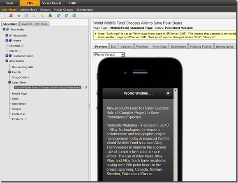Collapse the Alloy Mobile node
This screenshot has width=238, height=183.
7,61
